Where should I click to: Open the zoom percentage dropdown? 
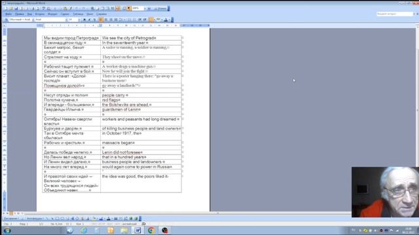[145, 8]
